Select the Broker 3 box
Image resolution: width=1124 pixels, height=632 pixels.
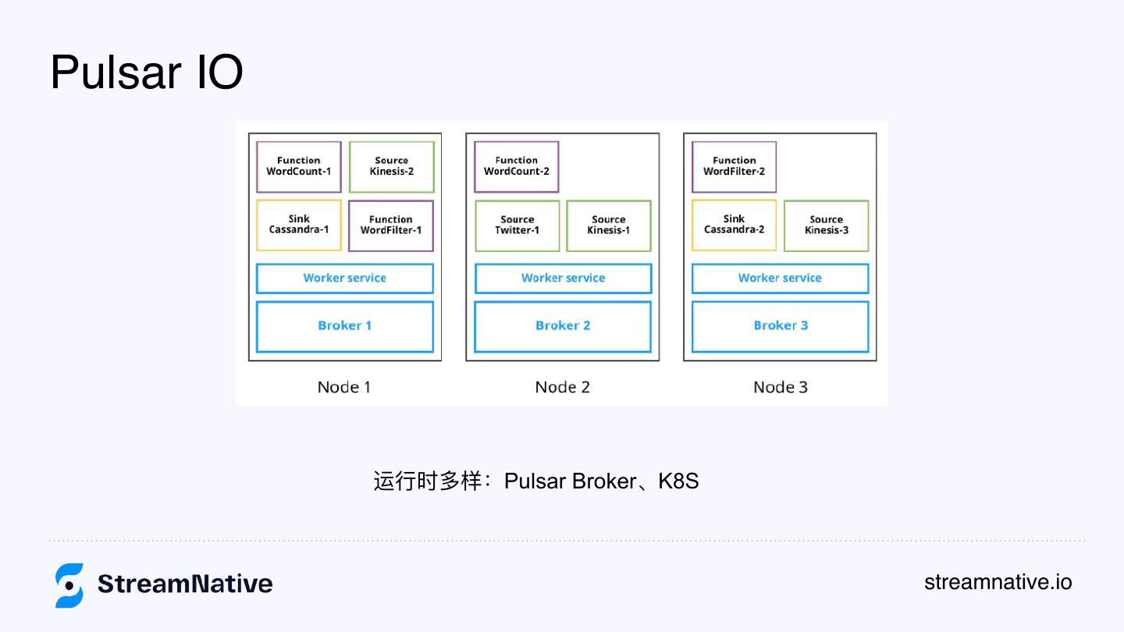[x=781, y=326]
